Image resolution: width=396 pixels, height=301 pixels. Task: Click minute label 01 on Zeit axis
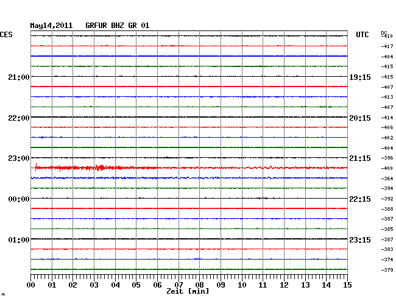(x=52, y=285)
